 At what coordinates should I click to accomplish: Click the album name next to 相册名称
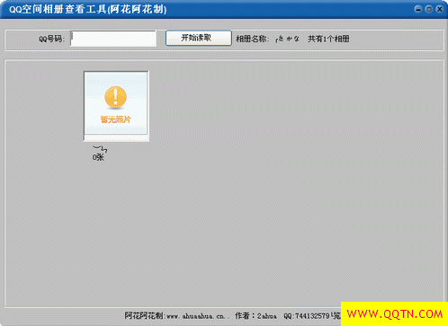coord(288,39)
